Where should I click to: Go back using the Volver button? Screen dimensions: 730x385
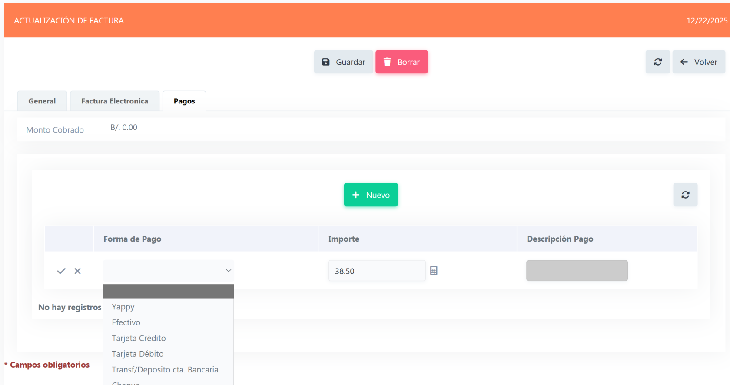pyautogui.click(x=699, y=62)
